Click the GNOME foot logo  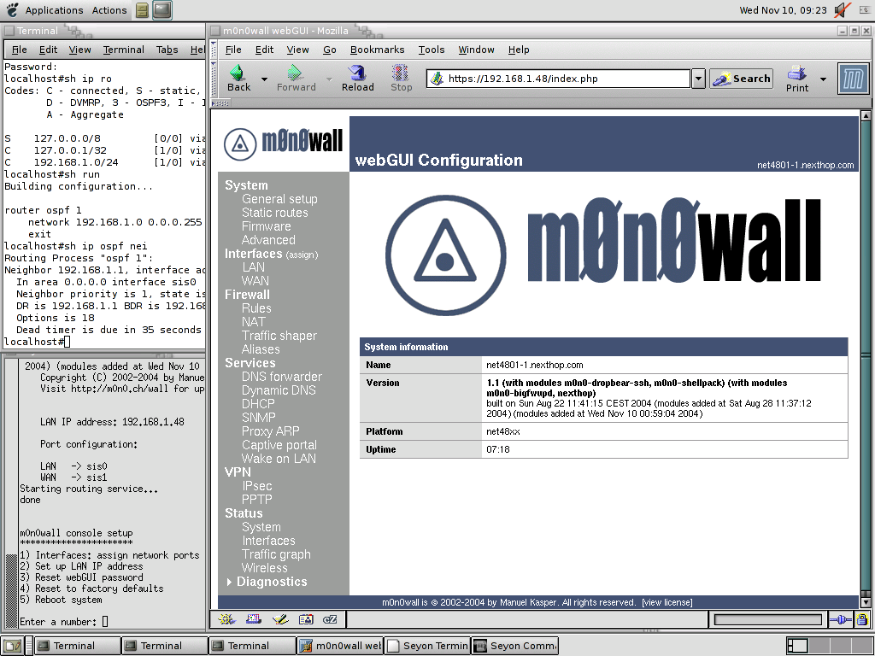point(12,9)
